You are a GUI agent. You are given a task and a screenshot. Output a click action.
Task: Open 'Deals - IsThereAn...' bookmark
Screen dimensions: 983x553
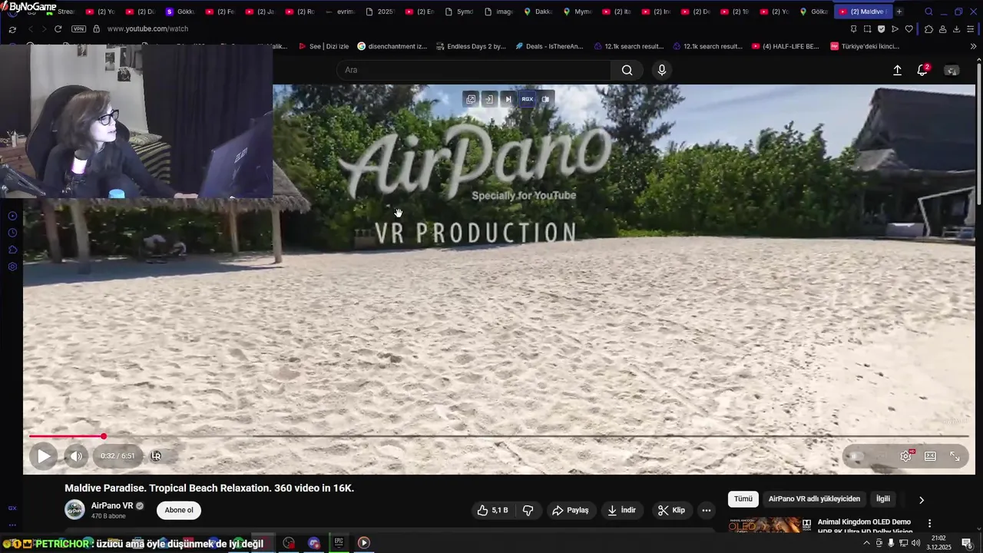pos(549,46)
